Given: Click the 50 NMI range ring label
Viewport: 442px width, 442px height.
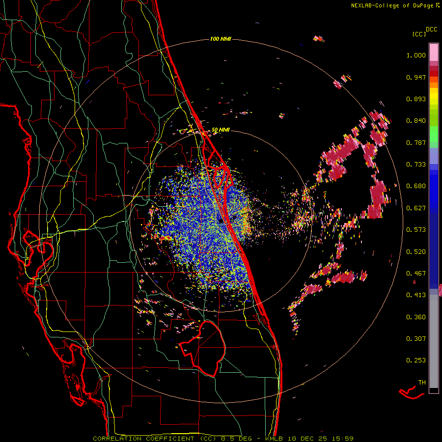Looking at the screenshot, I should [x=221, y=130].
